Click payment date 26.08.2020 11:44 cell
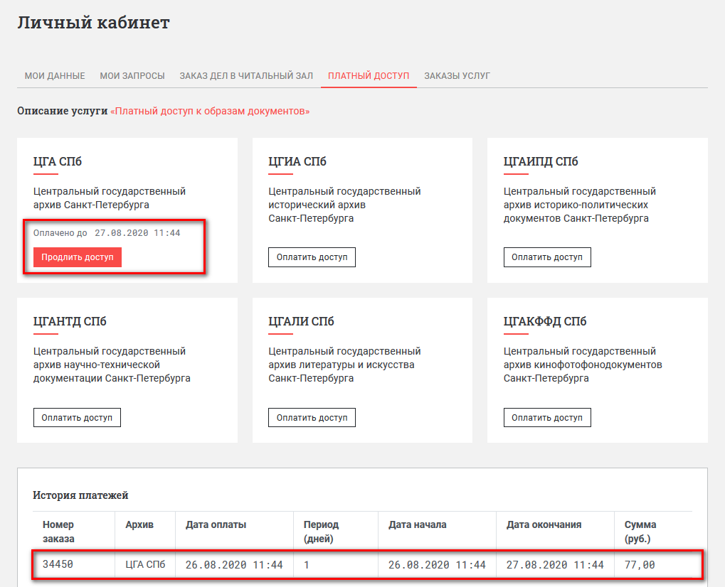 click(234, 565)
